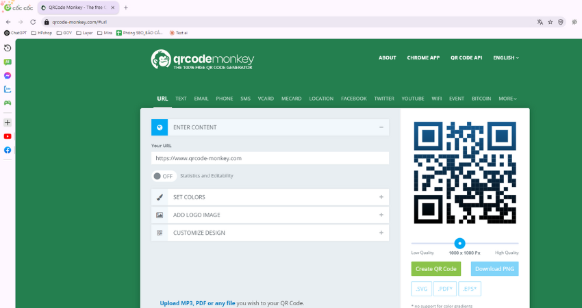Download as .EPS*
Viewport: 582px width, 308px height.
470,289
